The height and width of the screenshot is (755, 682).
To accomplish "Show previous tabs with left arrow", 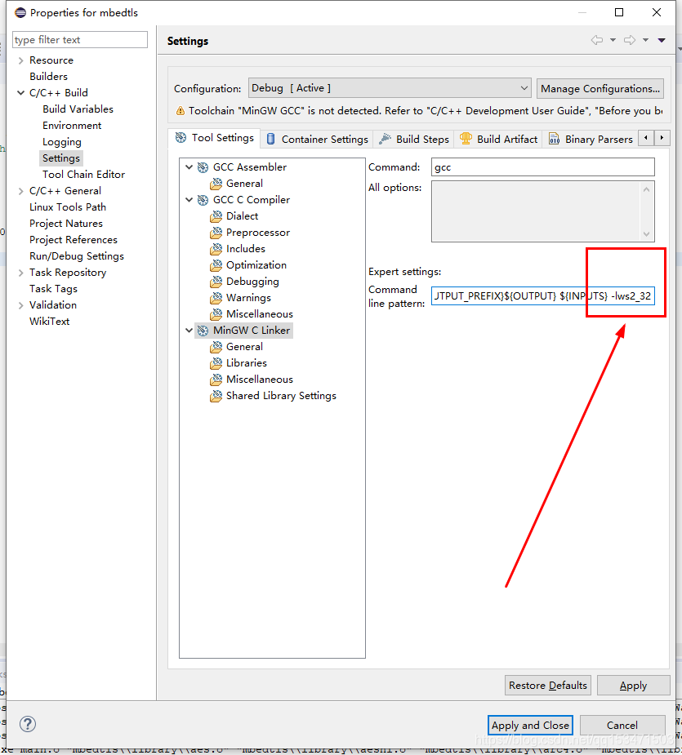I will pyautogui.click(x=646, y=138).
